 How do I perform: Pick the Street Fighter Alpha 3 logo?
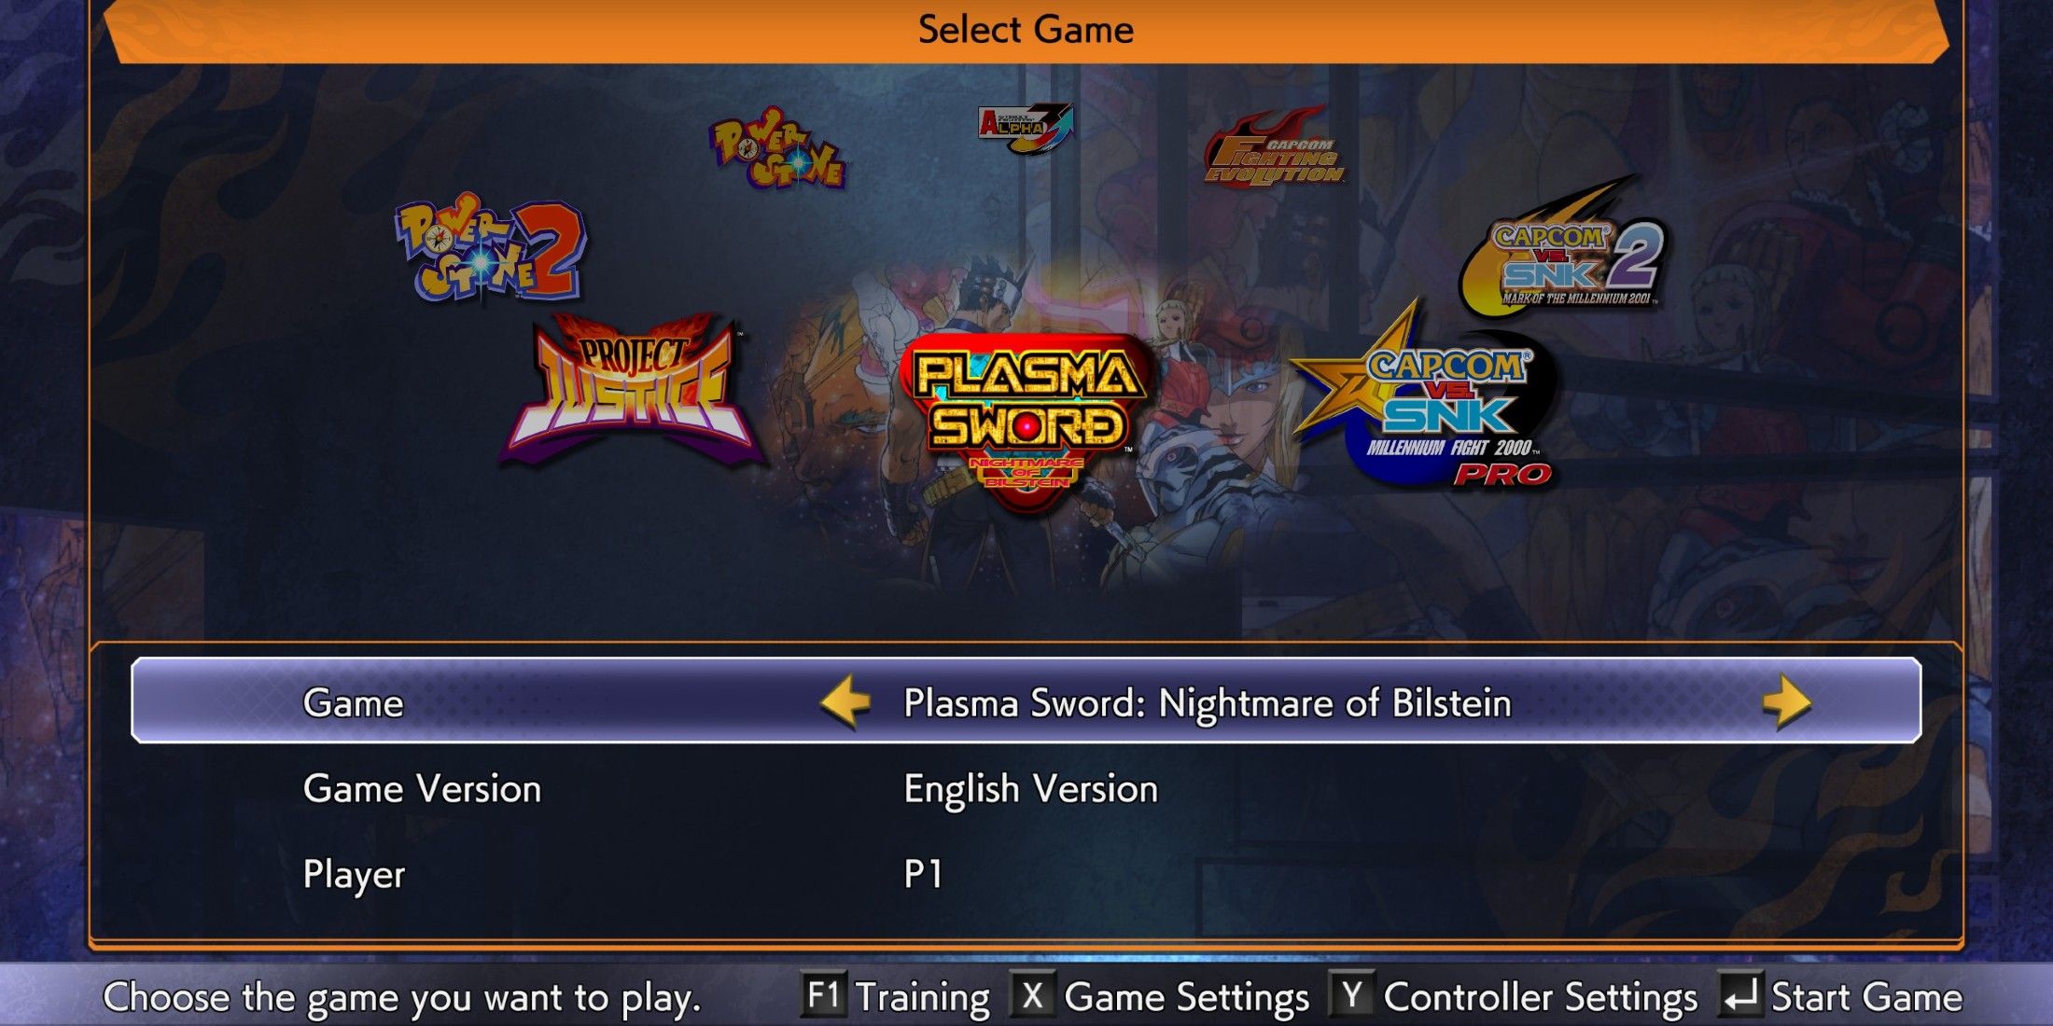tap(1026, 128)
